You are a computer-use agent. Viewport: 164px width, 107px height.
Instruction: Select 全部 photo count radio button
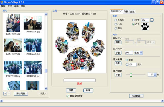[127, 60]
